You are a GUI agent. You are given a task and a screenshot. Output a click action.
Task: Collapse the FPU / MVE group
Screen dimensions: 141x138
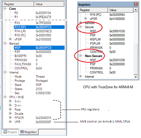[5, 97]
